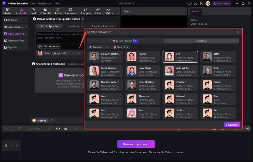The image size is (253, 162).
Task: Click the Exportieren button
Action: [x=221, y=3]
